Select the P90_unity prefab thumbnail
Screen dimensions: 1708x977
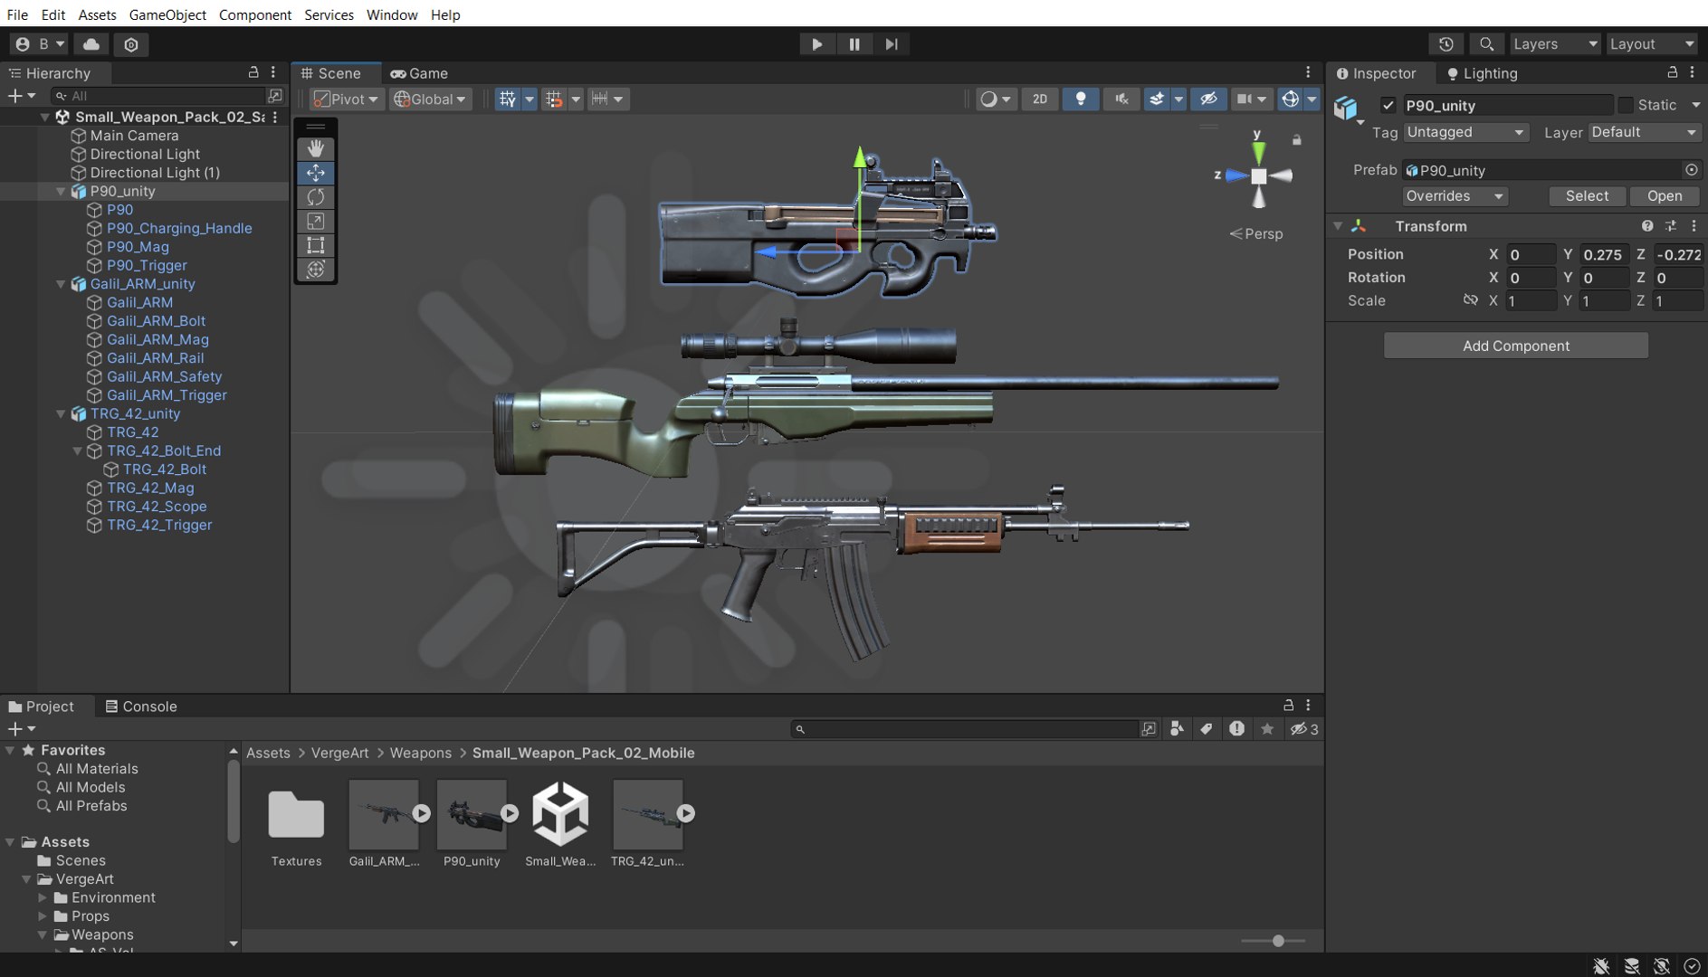472,814
